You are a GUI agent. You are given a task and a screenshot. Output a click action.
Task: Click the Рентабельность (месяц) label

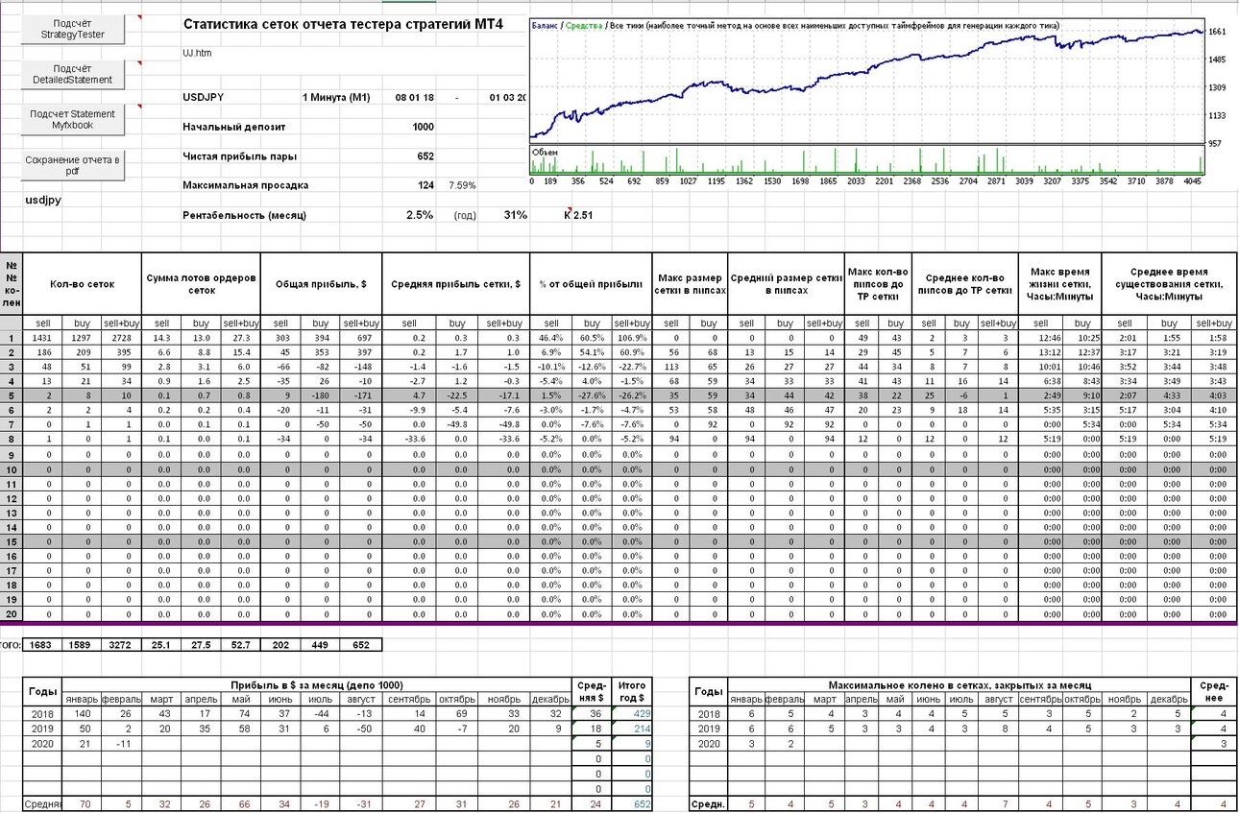(244, 215)
